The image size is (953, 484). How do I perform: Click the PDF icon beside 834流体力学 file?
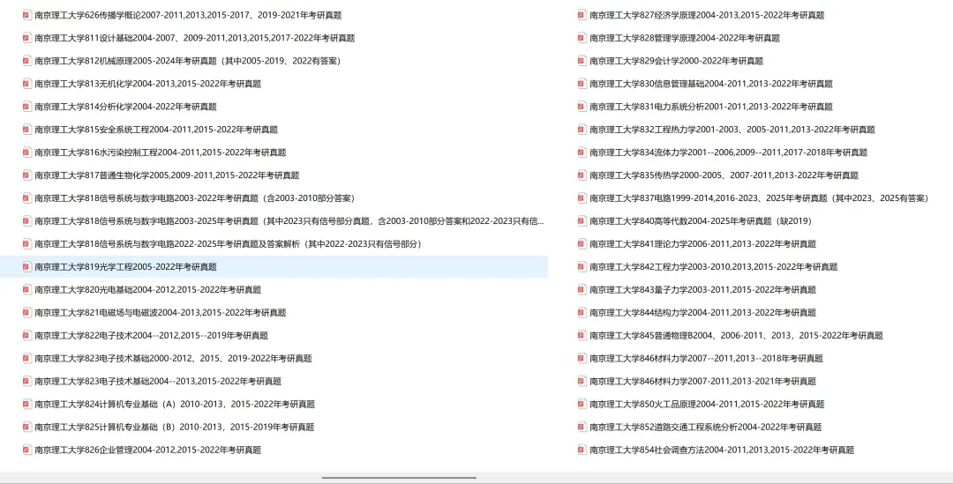pyautogui.click(x=582, y=152)
